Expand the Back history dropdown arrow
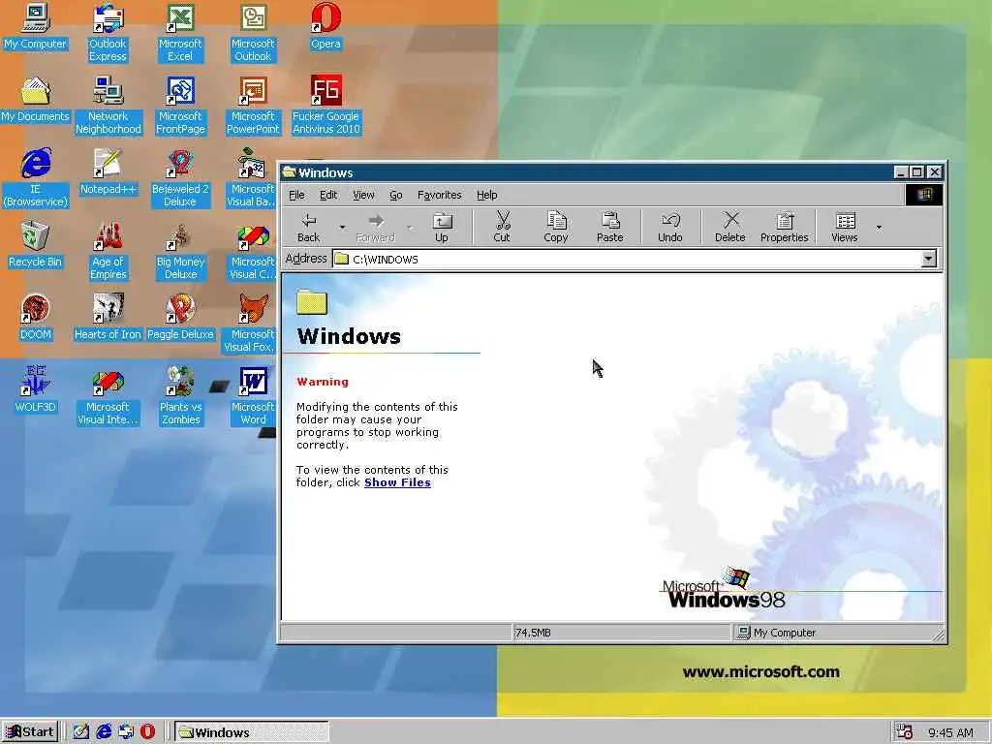 coord(342,227)
